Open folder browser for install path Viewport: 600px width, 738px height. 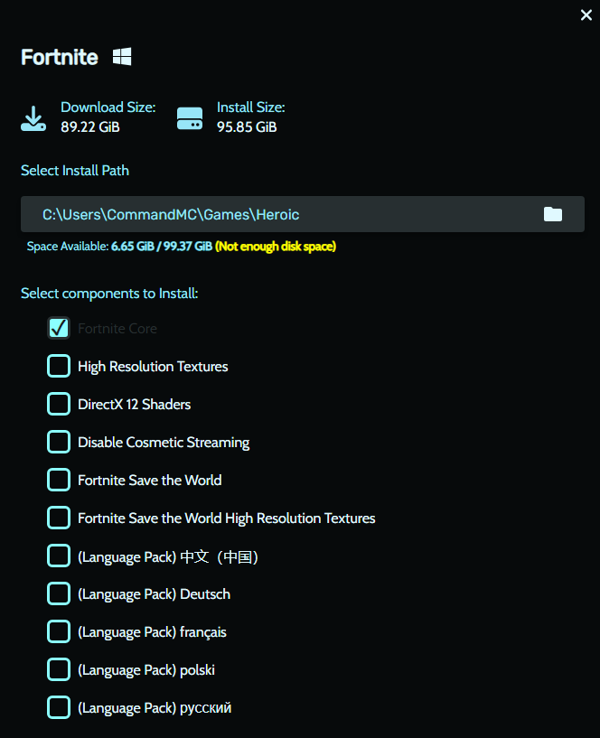(552, 214)
